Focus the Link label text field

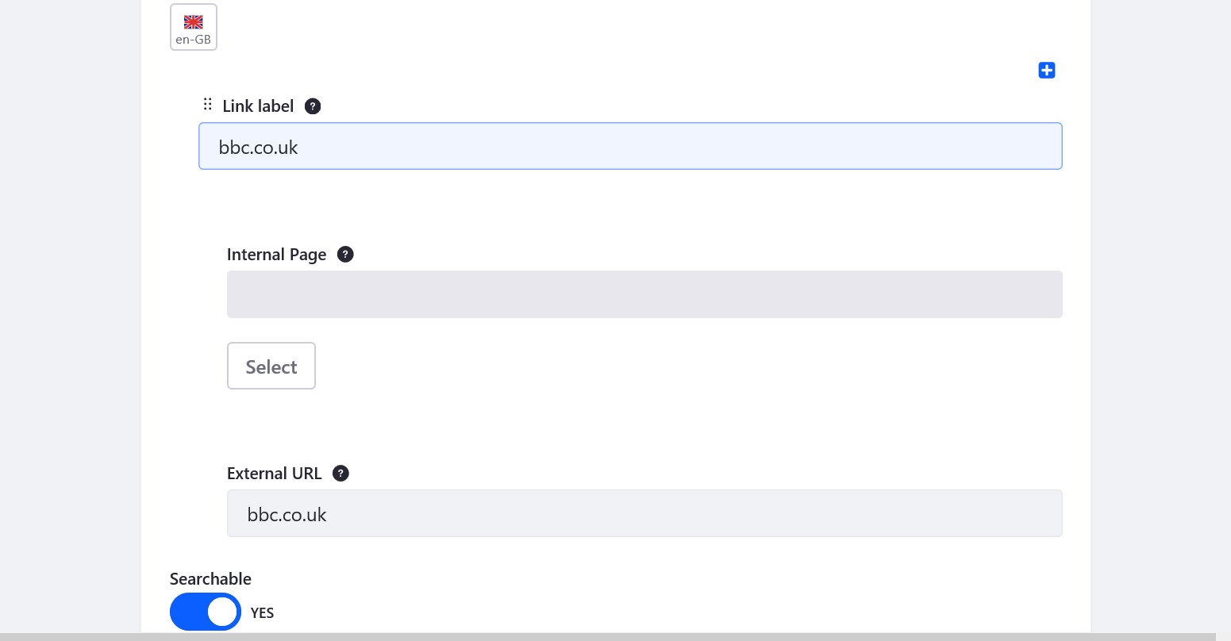click(630, 146)
